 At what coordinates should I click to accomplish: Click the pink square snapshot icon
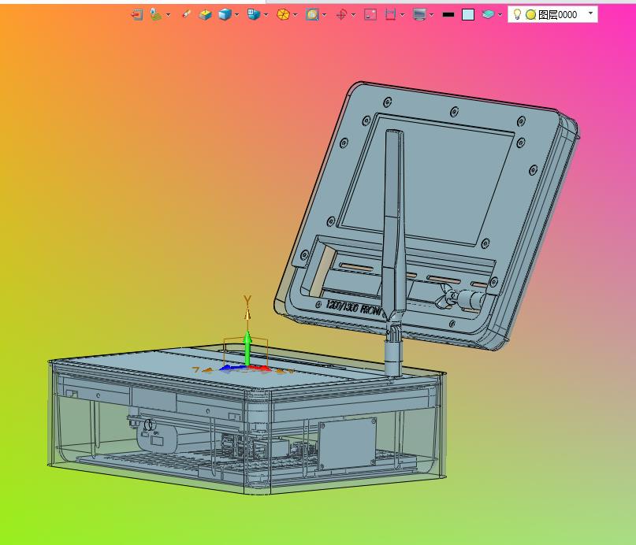coord(370,15)
